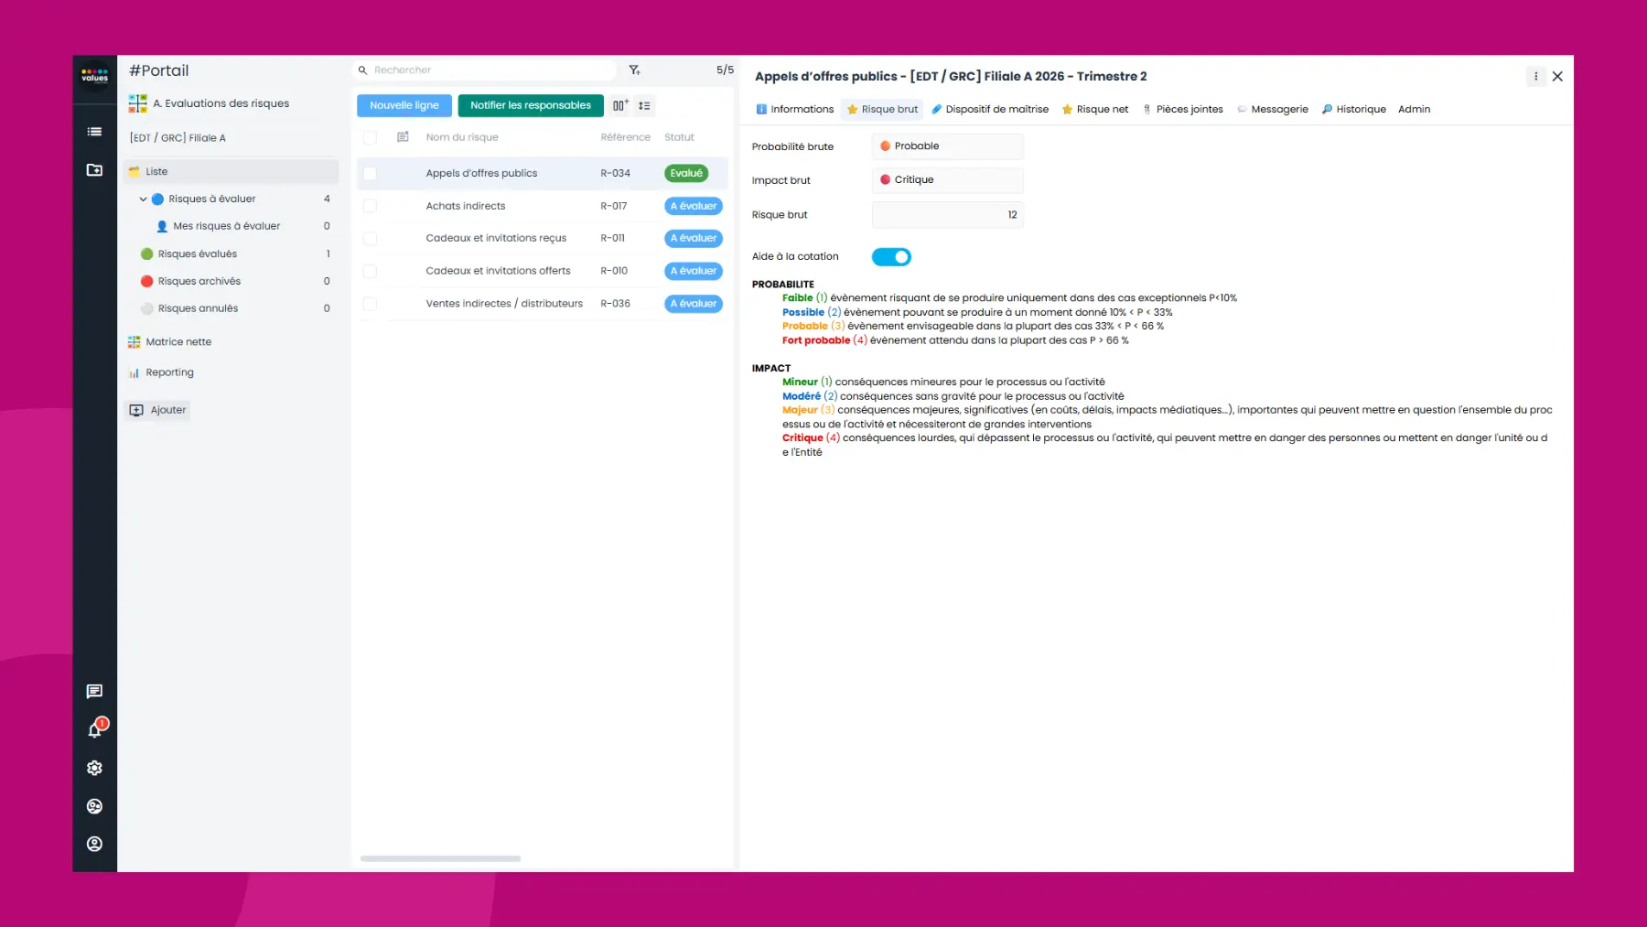Open the kebab menu next to the panel close button

pyautogui.click(x=1535, y=77)
